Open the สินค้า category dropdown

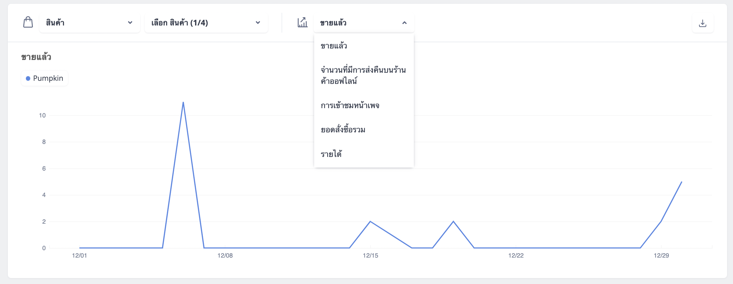click(89, 23)
